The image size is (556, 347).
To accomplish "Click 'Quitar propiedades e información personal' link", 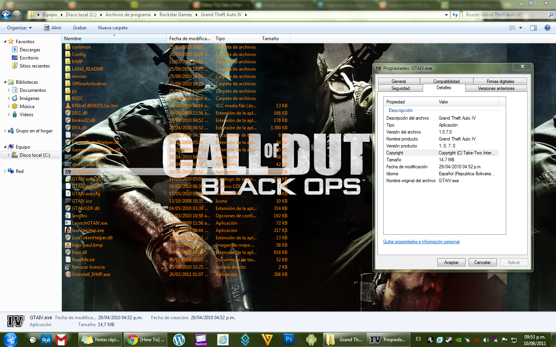I will [x=421, y=242].
